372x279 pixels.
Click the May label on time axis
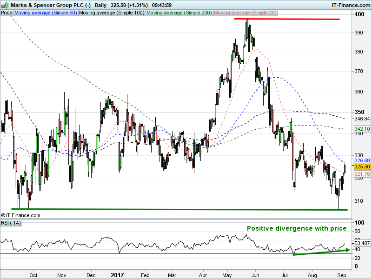(227, 275)
